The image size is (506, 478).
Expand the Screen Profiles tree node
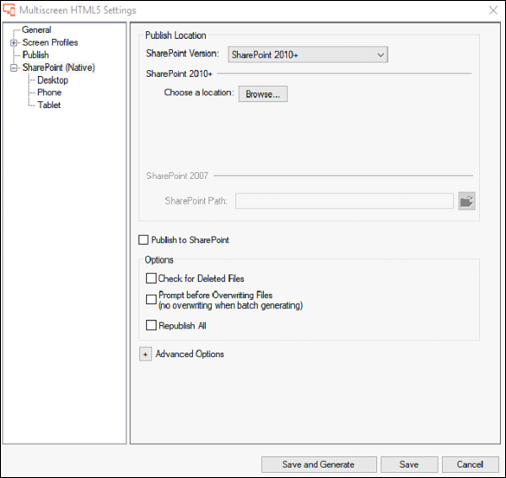(13, 42)
